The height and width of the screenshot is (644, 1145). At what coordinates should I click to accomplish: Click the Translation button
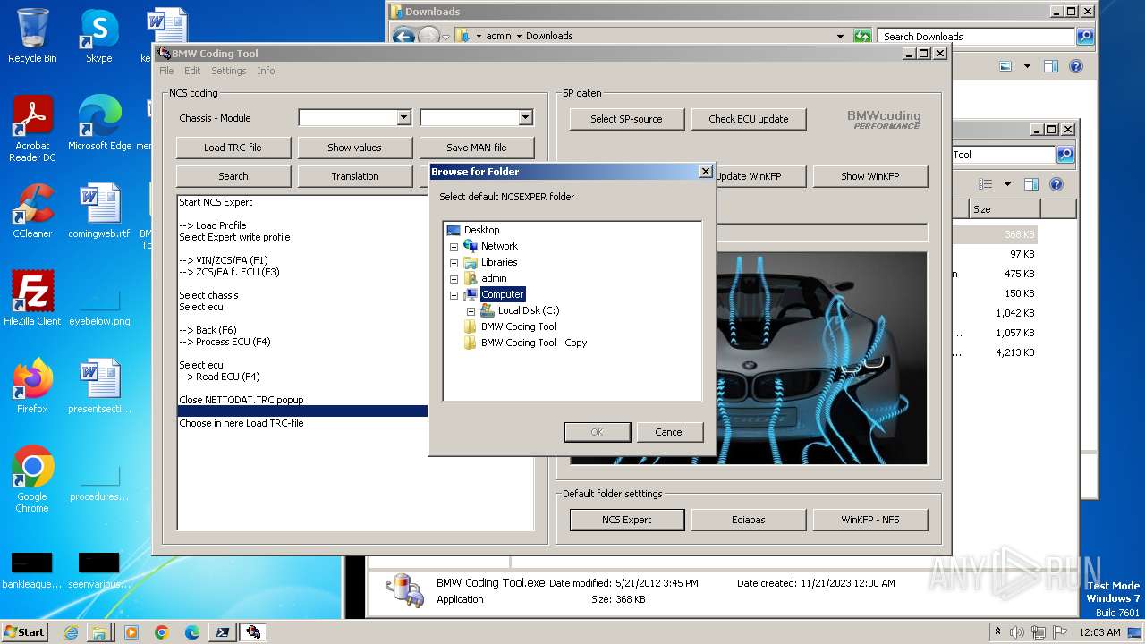pos(354,176)
